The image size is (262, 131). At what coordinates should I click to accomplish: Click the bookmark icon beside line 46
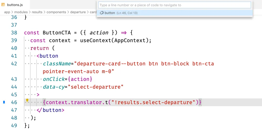pyautogui.click(x=4, y=102)
